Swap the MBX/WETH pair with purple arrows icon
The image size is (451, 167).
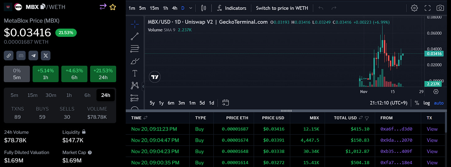click(x=103, y=7)
